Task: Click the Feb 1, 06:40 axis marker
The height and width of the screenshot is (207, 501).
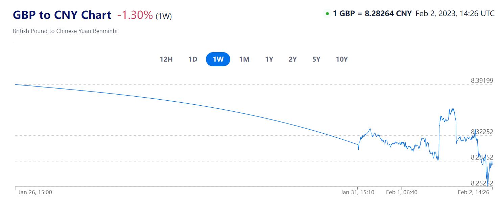Action: (x=402, y=192)
